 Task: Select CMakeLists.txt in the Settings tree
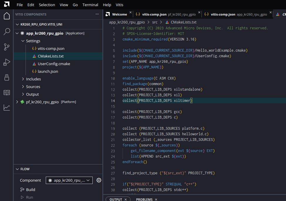coord(50,56)
